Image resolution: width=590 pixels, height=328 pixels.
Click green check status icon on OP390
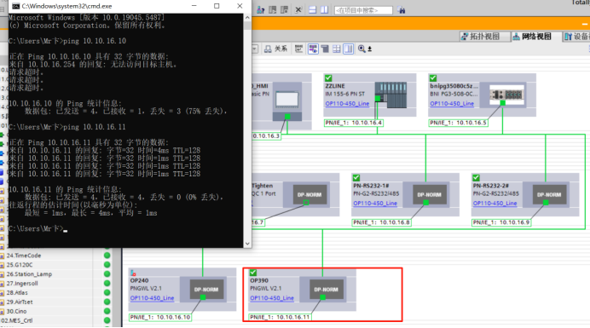(x=253, y=273)
